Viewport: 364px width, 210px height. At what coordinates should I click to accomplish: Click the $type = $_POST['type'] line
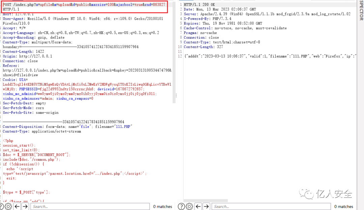pyautogui.click(x=26, y=192)
